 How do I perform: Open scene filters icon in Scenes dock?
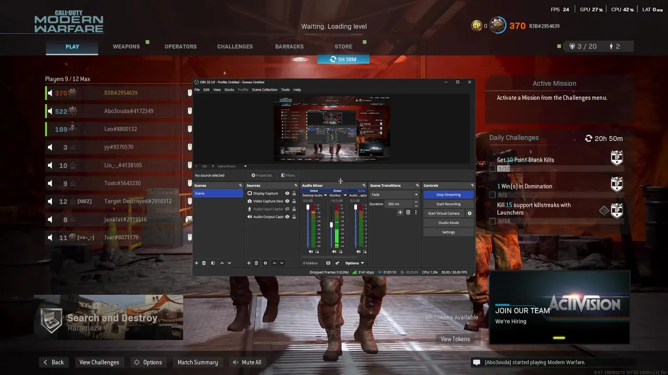(x=213, y=263)
